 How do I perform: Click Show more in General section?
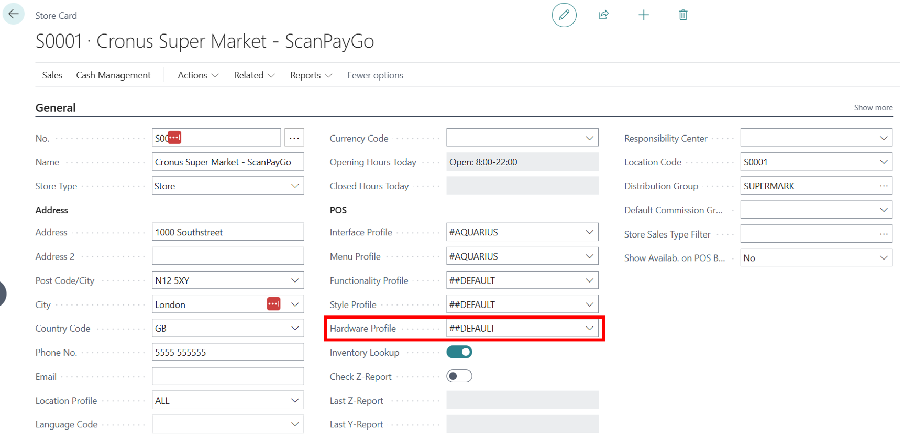(x=873, y=108)
